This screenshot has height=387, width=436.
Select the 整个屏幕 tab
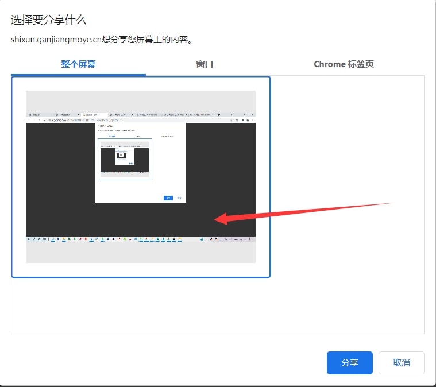[78, 64]
